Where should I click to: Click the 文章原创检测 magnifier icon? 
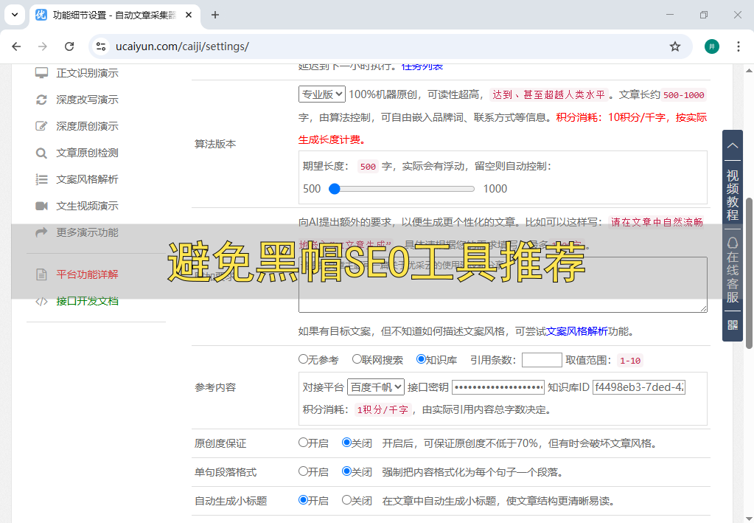point(41,153)
